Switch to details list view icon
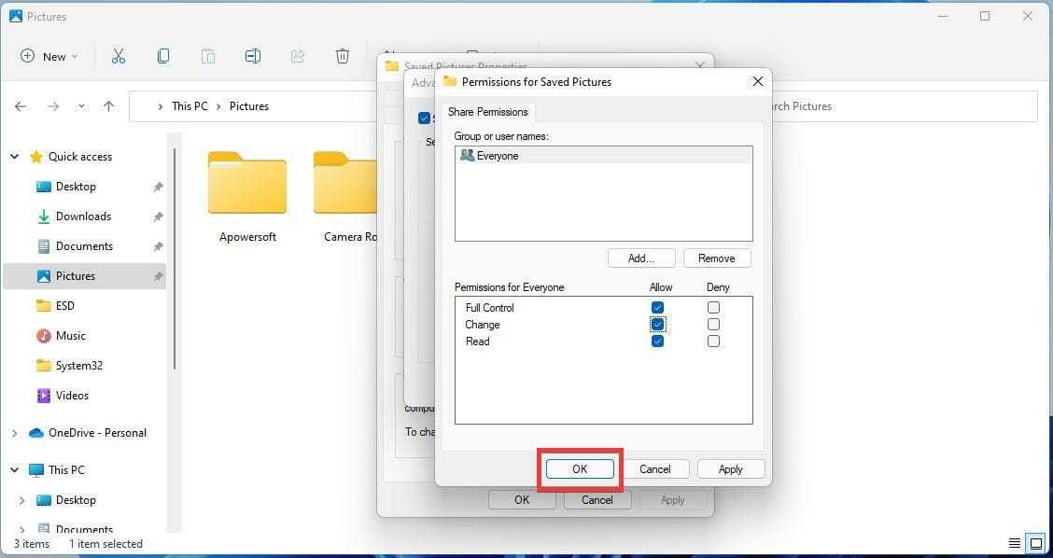The height and width of the screenshot is (558, 1053). click(1014, 543)
